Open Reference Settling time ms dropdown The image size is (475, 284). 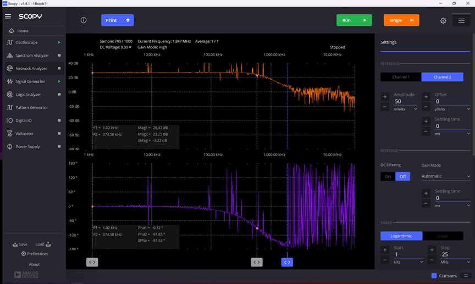point(452,134)
